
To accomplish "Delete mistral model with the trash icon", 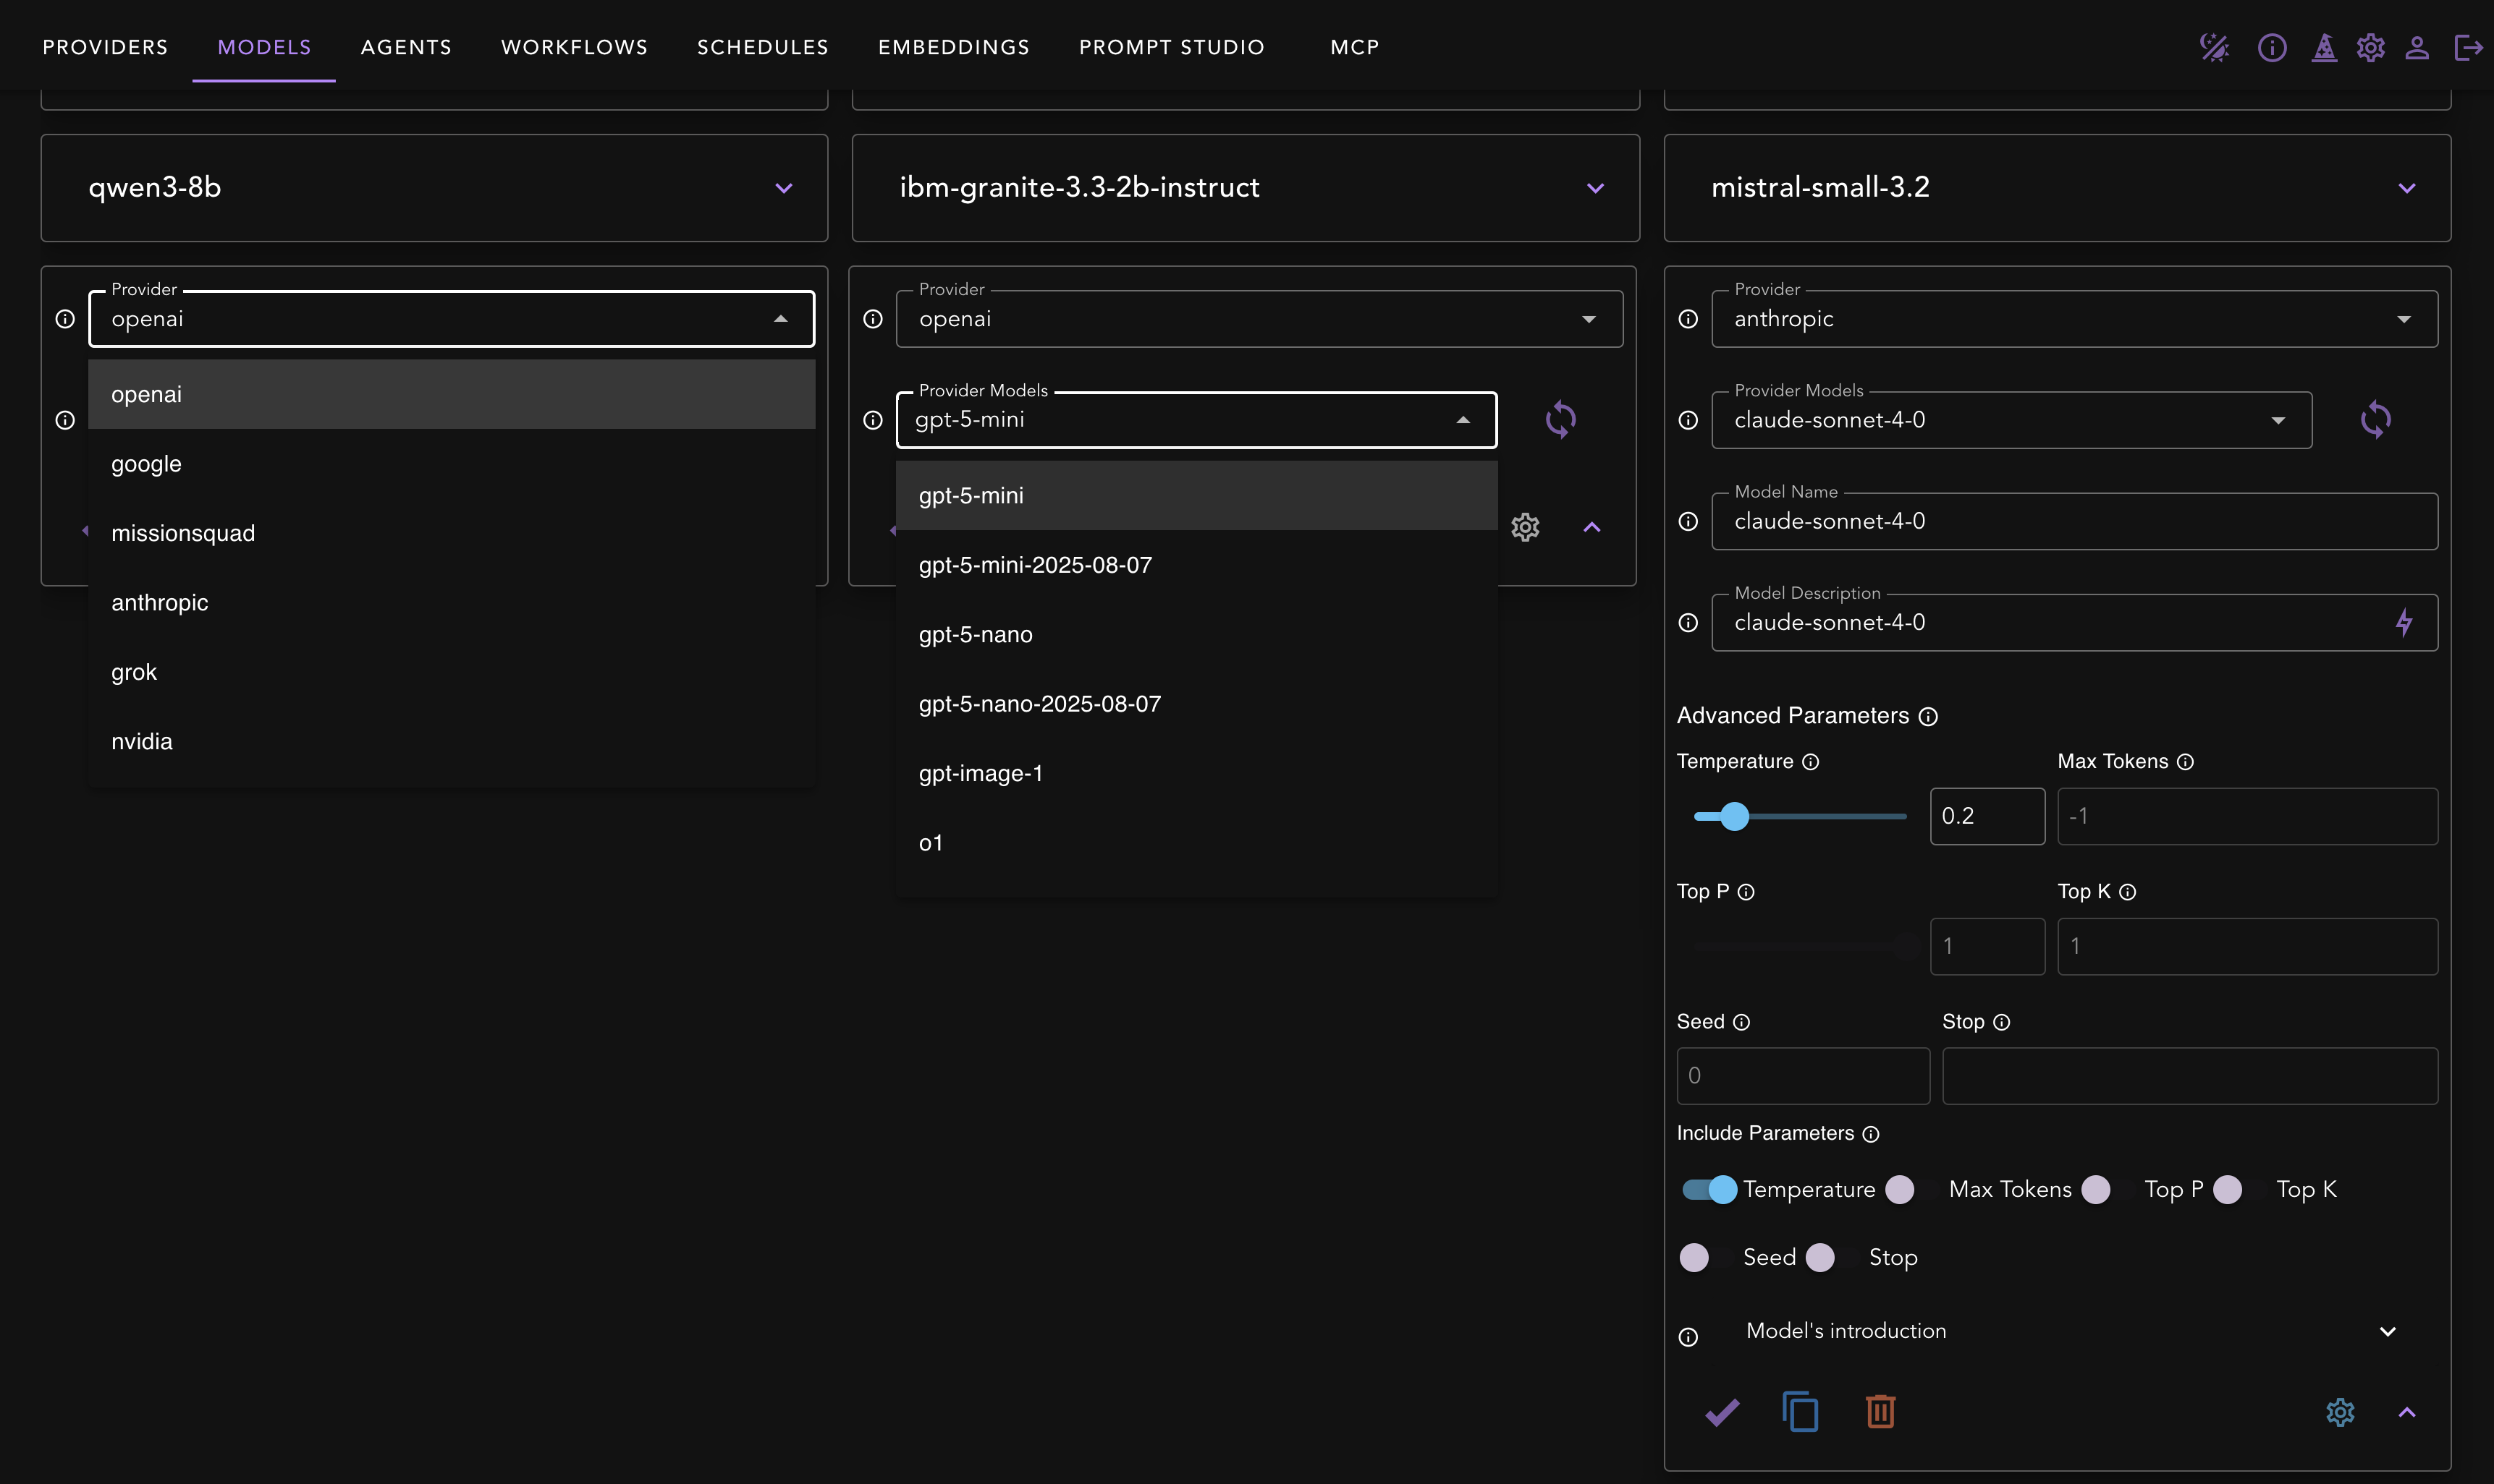I will pyautogui.click(x=1880, y=1412).
